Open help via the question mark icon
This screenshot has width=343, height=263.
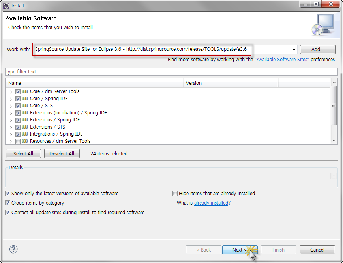click(13, 249)
